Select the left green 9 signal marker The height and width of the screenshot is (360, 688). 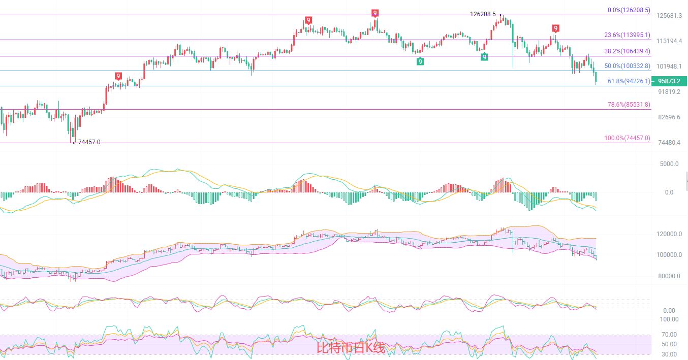pyautogui.click(x=420, y=61)
